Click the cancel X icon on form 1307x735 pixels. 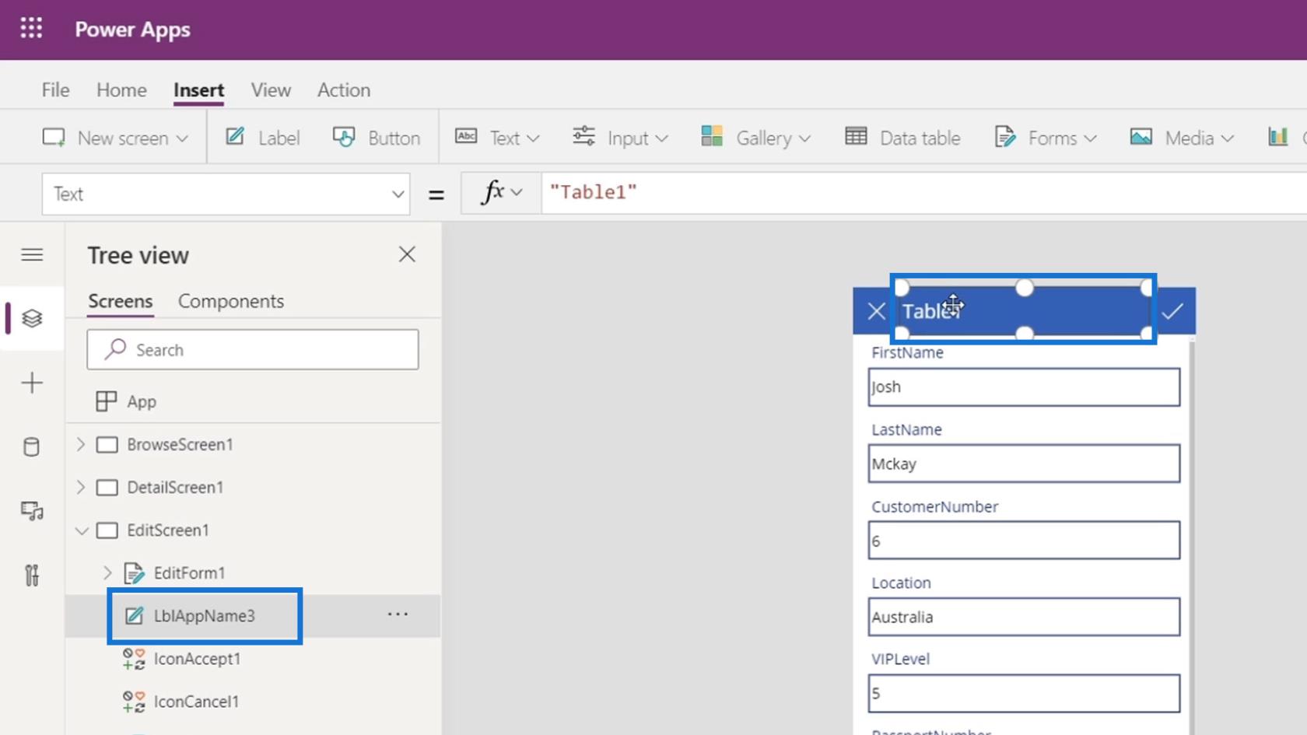[876, 311]
